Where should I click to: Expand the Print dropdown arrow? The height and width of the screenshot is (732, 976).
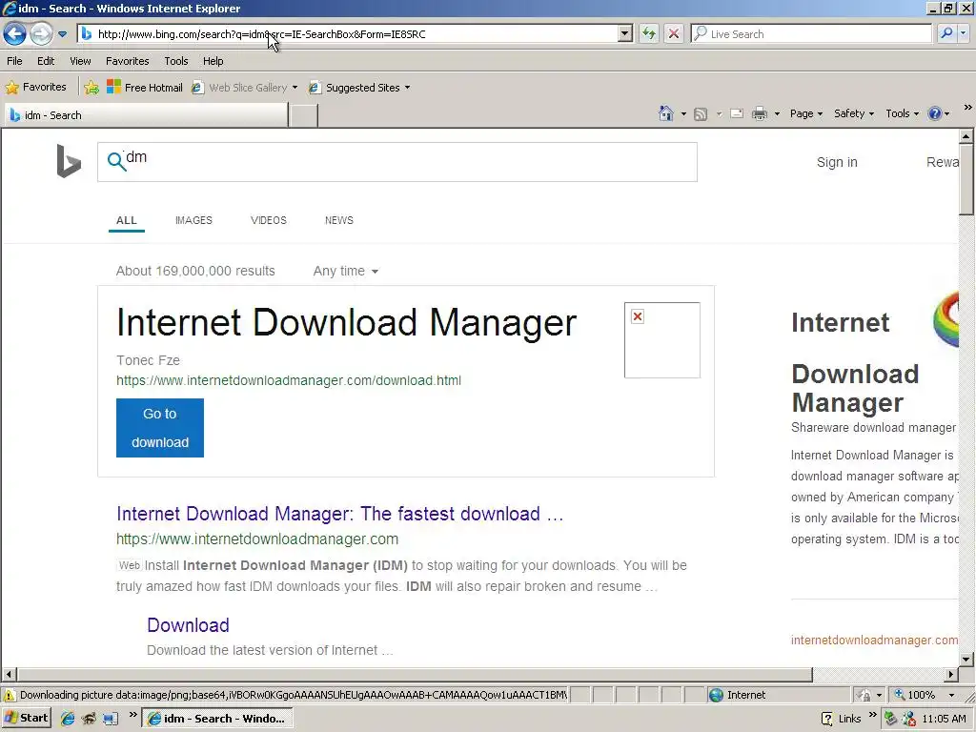click(777, 114)
